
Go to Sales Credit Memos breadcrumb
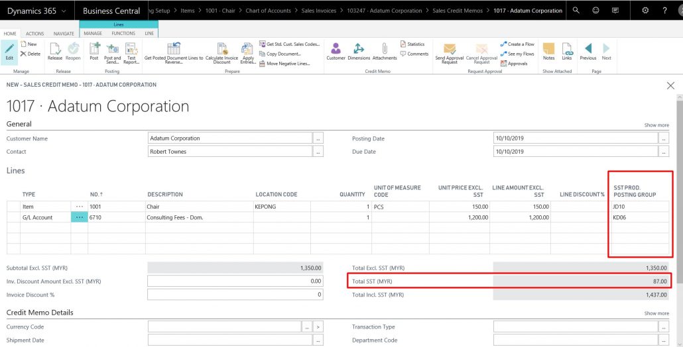[458, 11]
